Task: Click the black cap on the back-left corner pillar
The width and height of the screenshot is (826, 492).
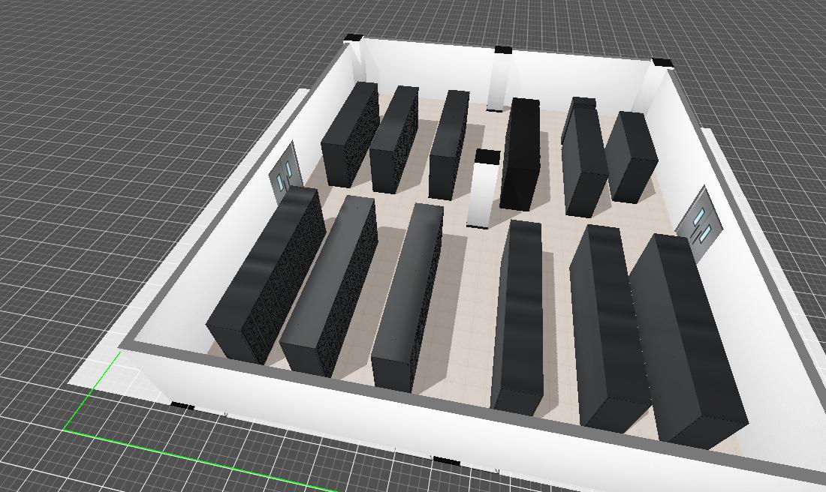Action: (x=353, y=37)
